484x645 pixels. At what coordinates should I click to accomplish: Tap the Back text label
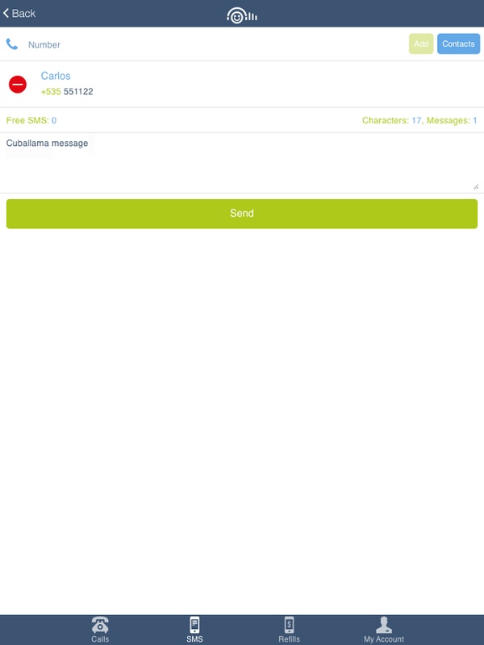(x=23, y=13)
